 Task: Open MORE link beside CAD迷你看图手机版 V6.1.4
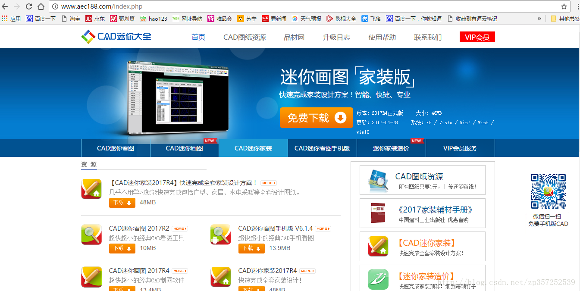pyautogui.click(x=323, y=229)
